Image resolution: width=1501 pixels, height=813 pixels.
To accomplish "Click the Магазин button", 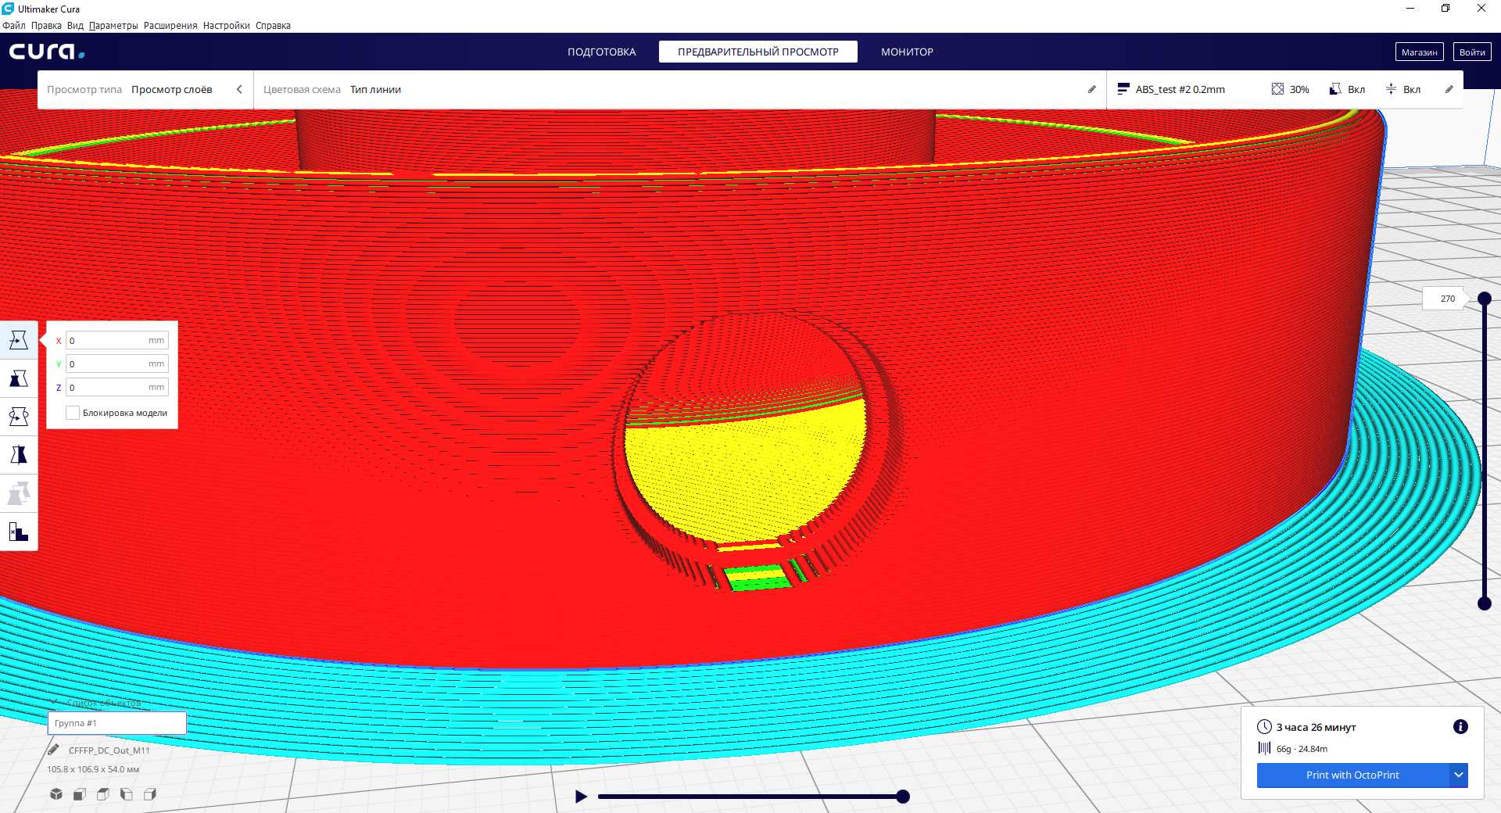I will pyautogui.click(x=1419, y=52).
